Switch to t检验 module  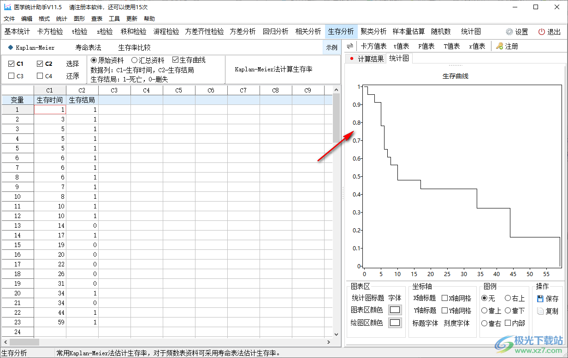click(79, 31)
